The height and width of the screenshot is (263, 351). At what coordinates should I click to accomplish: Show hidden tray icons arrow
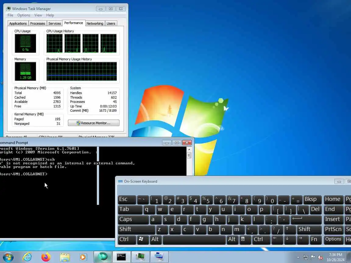click(298, 257)
